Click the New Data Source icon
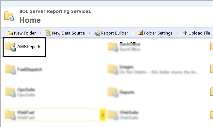The image size is (213, 127). click(48, 33)
